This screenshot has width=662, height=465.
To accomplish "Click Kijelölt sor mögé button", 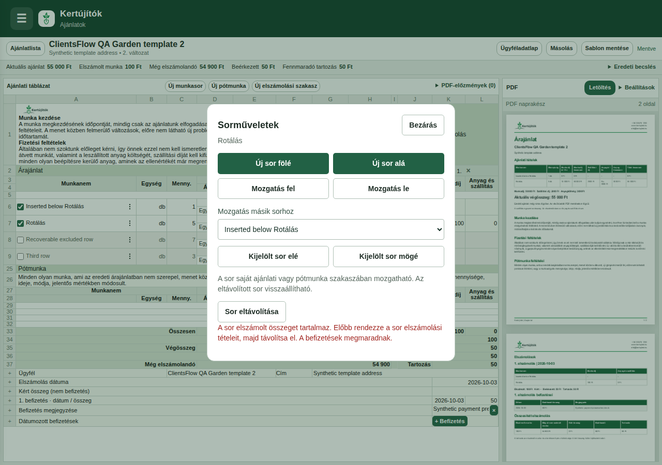I will click(388, 256).
